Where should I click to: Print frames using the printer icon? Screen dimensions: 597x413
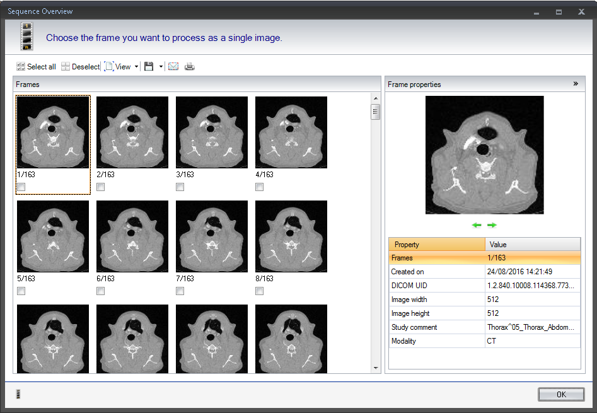click(x=190, y=67)
